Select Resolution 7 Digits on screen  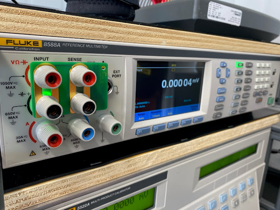pos(156,114)
